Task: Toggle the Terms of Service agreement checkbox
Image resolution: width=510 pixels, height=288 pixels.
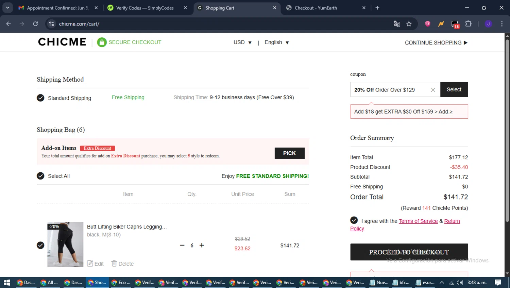Action: [x=354, y=220]
